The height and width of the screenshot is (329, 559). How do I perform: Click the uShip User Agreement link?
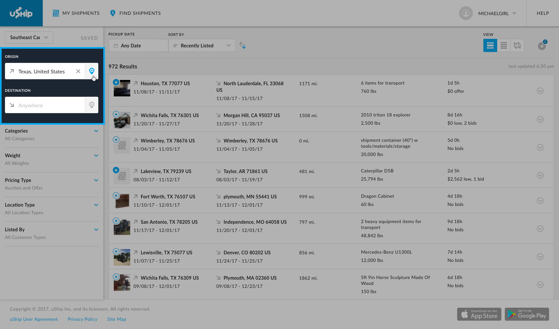tap(34, 319)
